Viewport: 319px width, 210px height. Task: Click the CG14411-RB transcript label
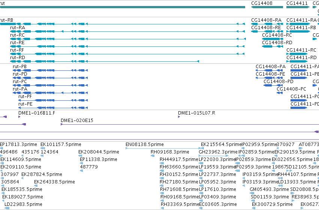pyautogui.click(x=301, y=28)
